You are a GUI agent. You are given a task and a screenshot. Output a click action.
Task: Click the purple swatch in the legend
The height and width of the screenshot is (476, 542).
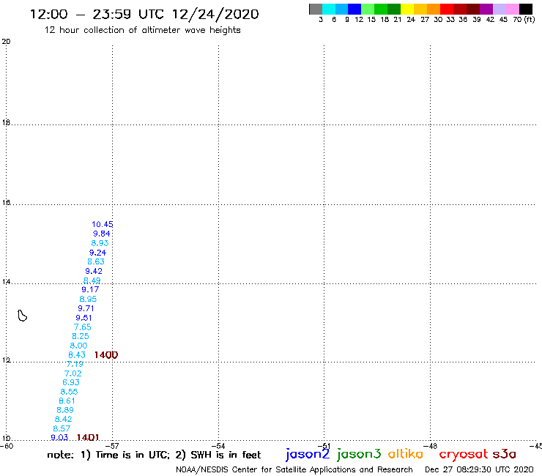tap(486, 9)
